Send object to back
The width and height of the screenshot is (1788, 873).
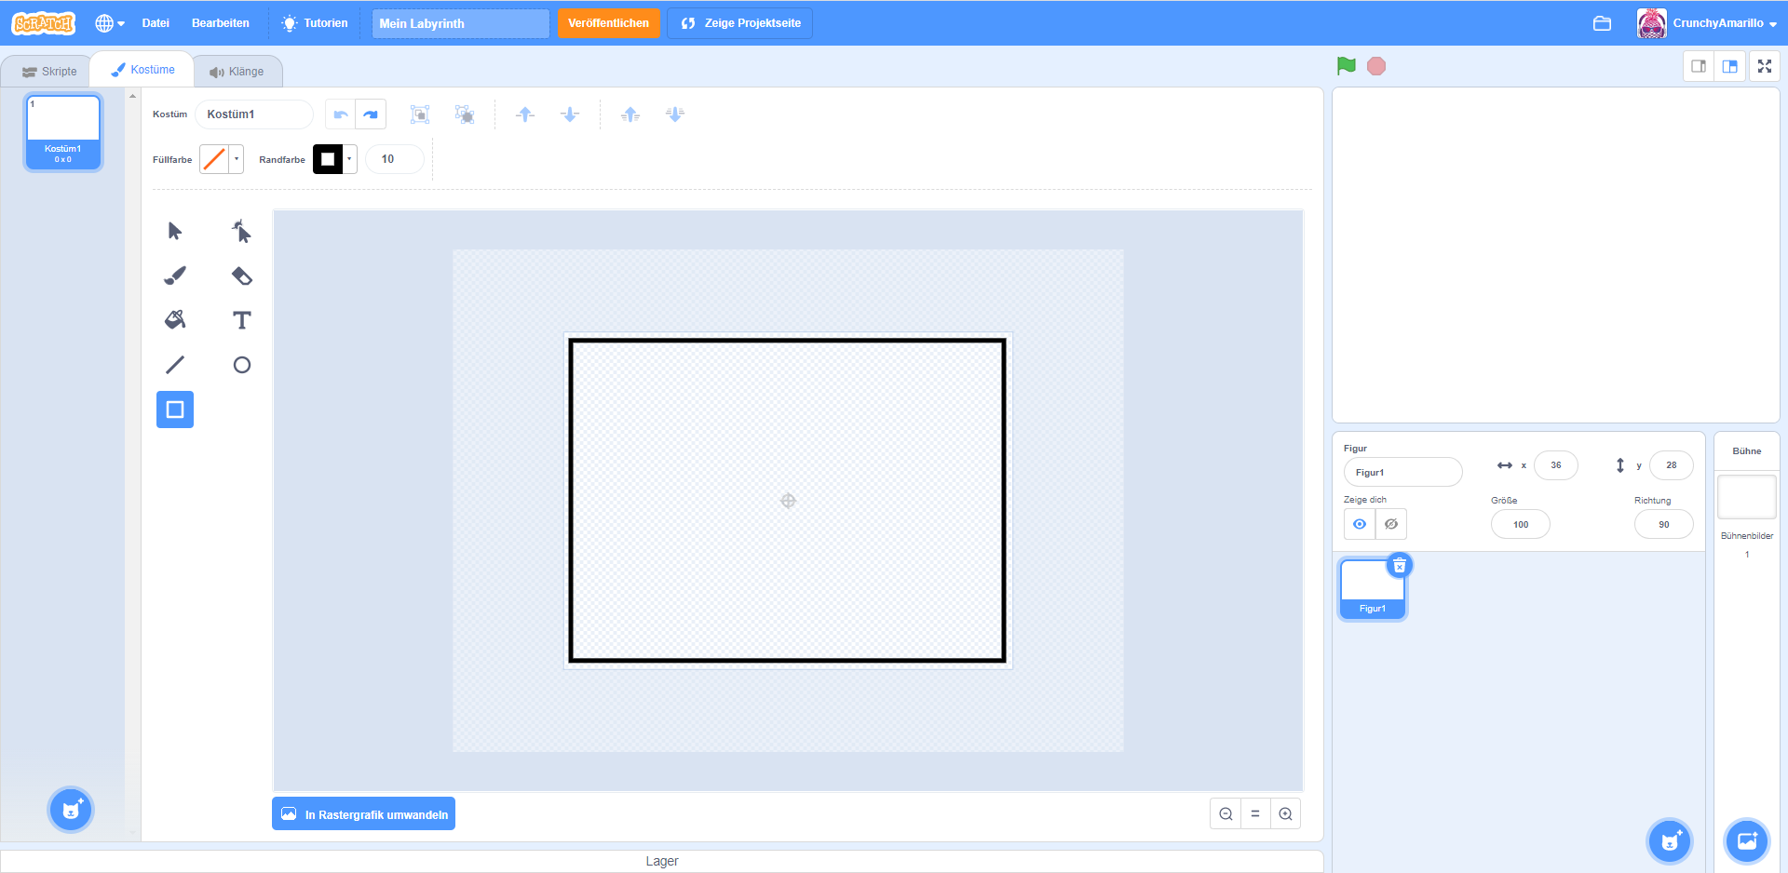click(675, 114)
